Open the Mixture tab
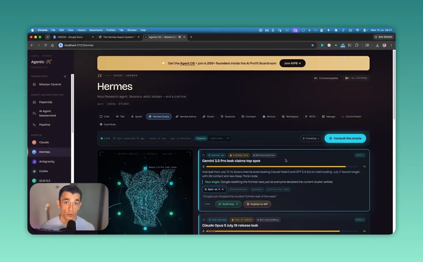Screen dimensions: 423x262 click(269, 117)
